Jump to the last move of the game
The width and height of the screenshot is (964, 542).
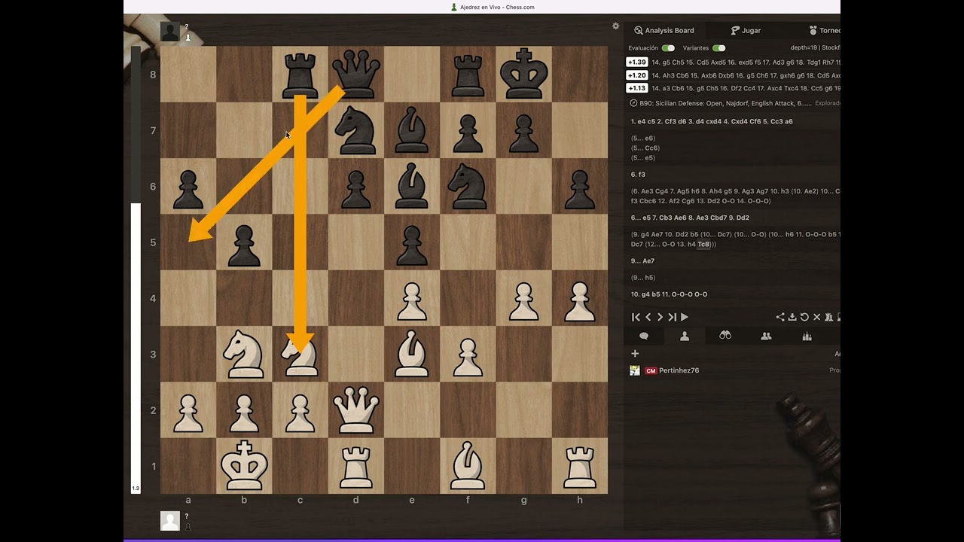coord(672,318)
